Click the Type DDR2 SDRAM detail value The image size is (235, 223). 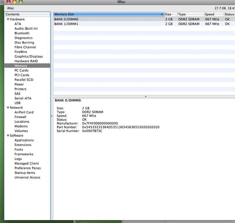[93, 112]
